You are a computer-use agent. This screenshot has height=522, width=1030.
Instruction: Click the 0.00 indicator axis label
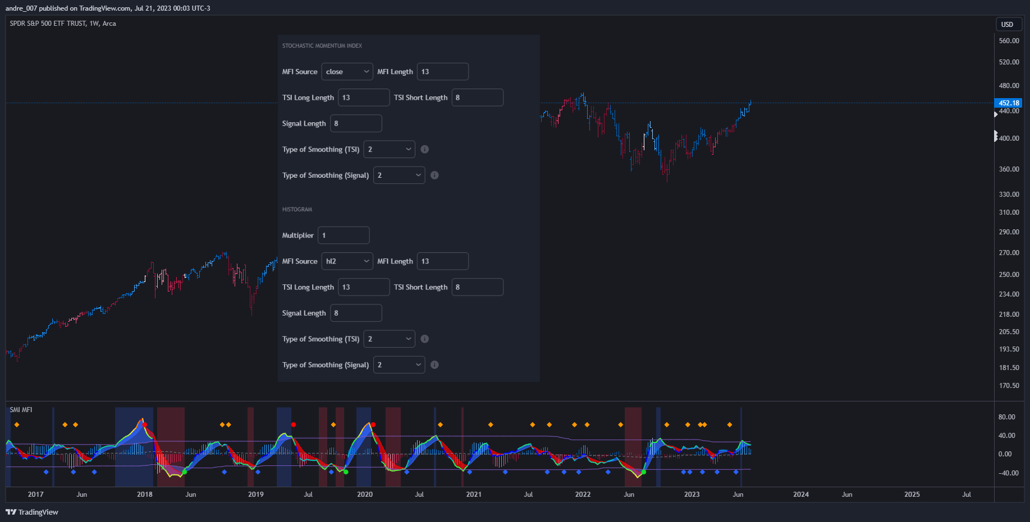tap(1005, 454)
